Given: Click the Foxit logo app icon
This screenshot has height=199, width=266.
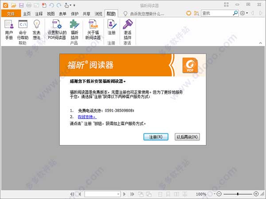Looking at the screenshot, I should [x=5, y=5].
